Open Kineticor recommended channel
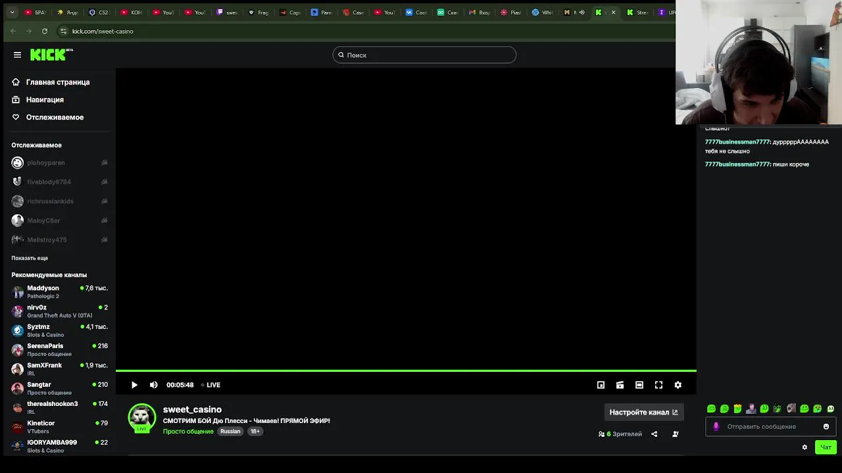The image size is (842, 473). tap(59, 426)
